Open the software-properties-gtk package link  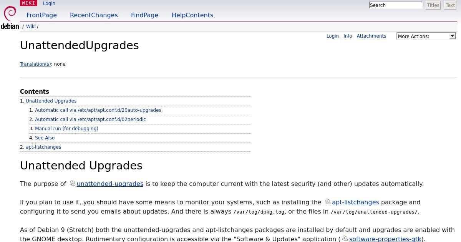(385, 239)
